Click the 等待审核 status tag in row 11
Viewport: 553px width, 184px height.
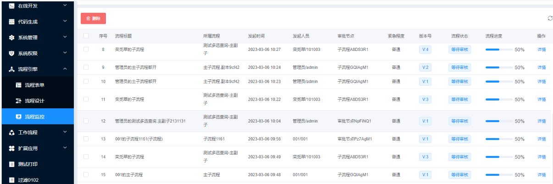459,99
